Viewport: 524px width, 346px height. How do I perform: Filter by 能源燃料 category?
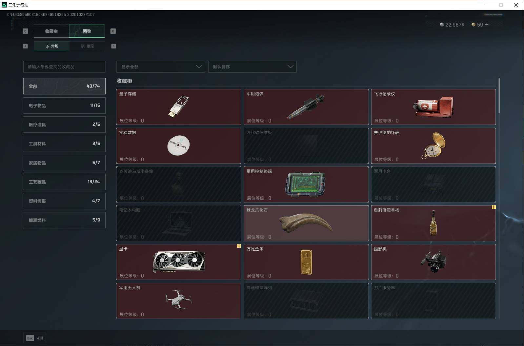64,220
